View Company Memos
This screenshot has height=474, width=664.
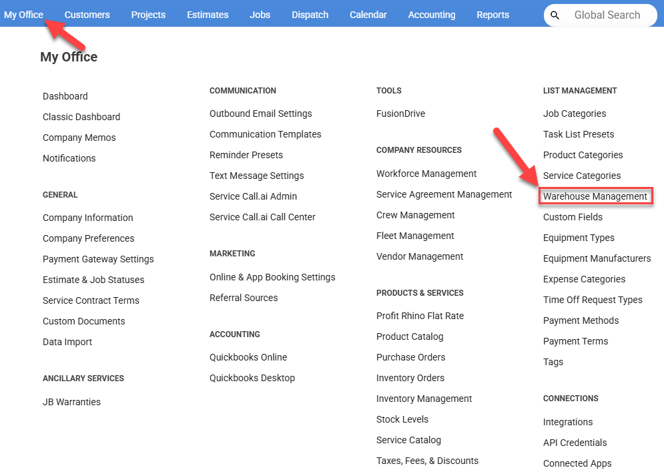(x=79, y=138)
